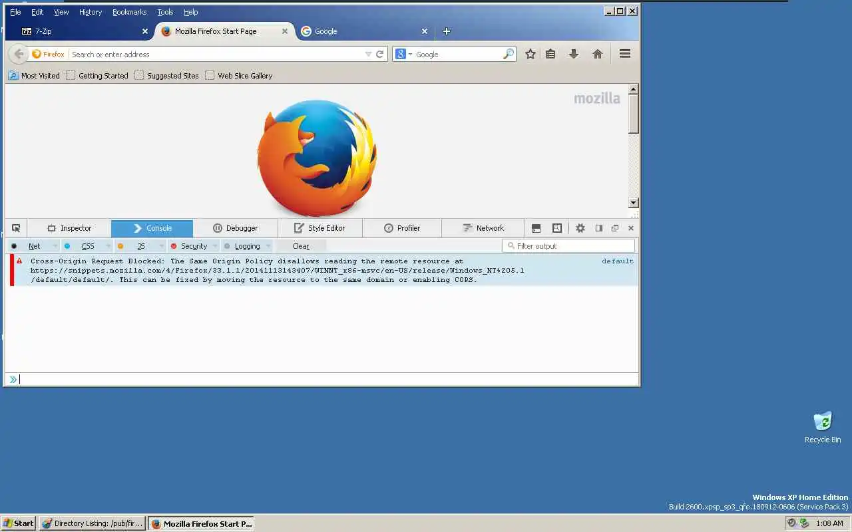The height and width of the screenshot is (532, 852).
Task: Open the address bar history dropdown
Action: (368, 55)
